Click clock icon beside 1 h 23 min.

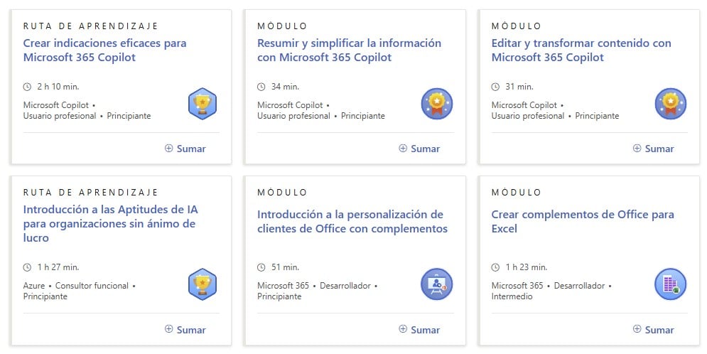pos(496,267)
